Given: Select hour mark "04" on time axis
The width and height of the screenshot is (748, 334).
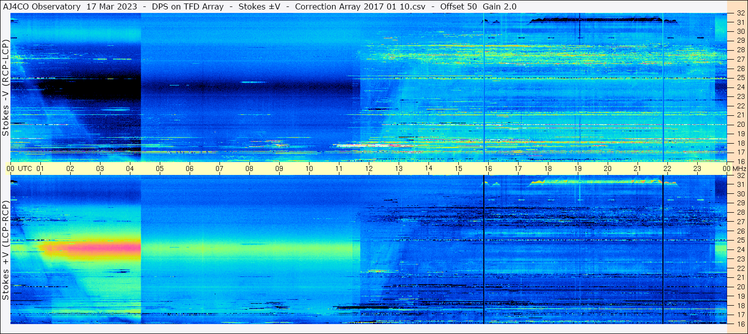Looking at the screenshot, I should coord(130,168).
